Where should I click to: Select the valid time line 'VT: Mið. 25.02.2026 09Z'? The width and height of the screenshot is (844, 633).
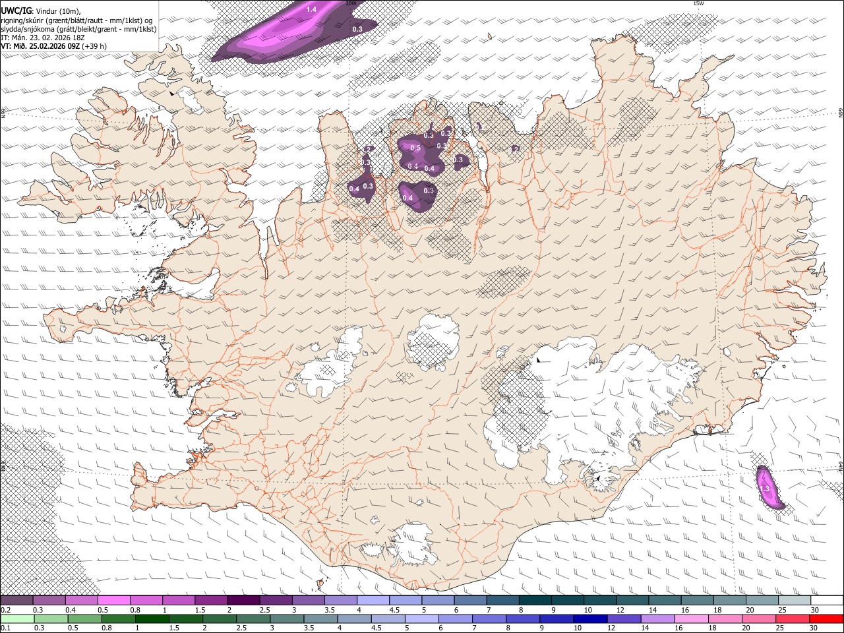pos(41,46)
